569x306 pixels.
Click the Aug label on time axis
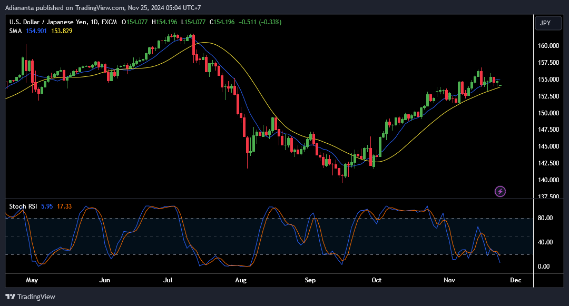[x=241, y=280]
